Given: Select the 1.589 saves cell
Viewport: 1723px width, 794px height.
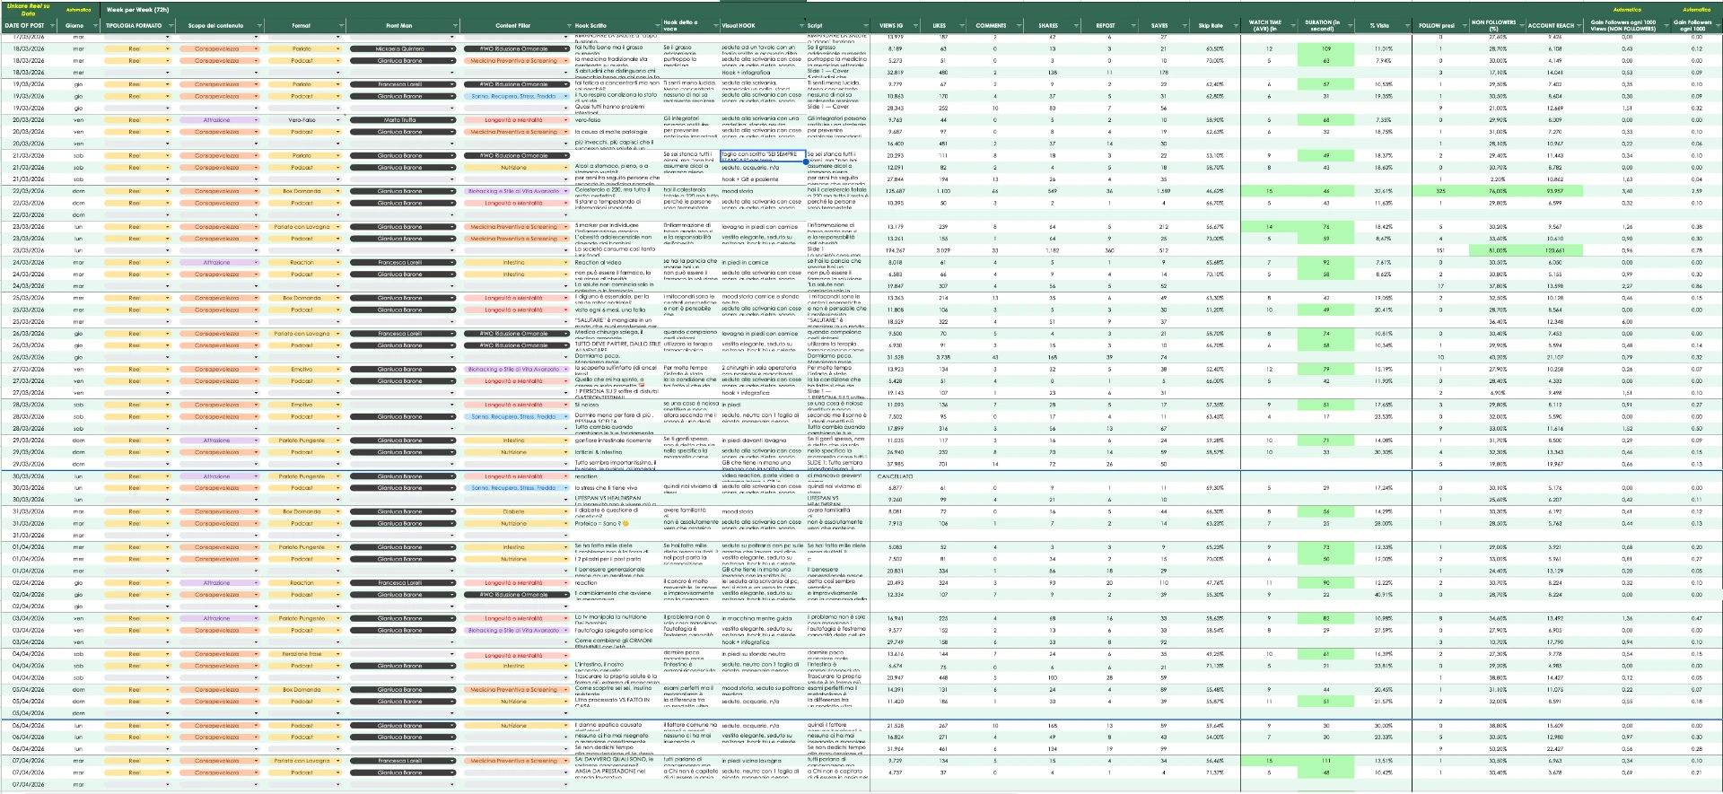Looking at the screenshot, I should pyautogui.click(x=1164, y=191).
